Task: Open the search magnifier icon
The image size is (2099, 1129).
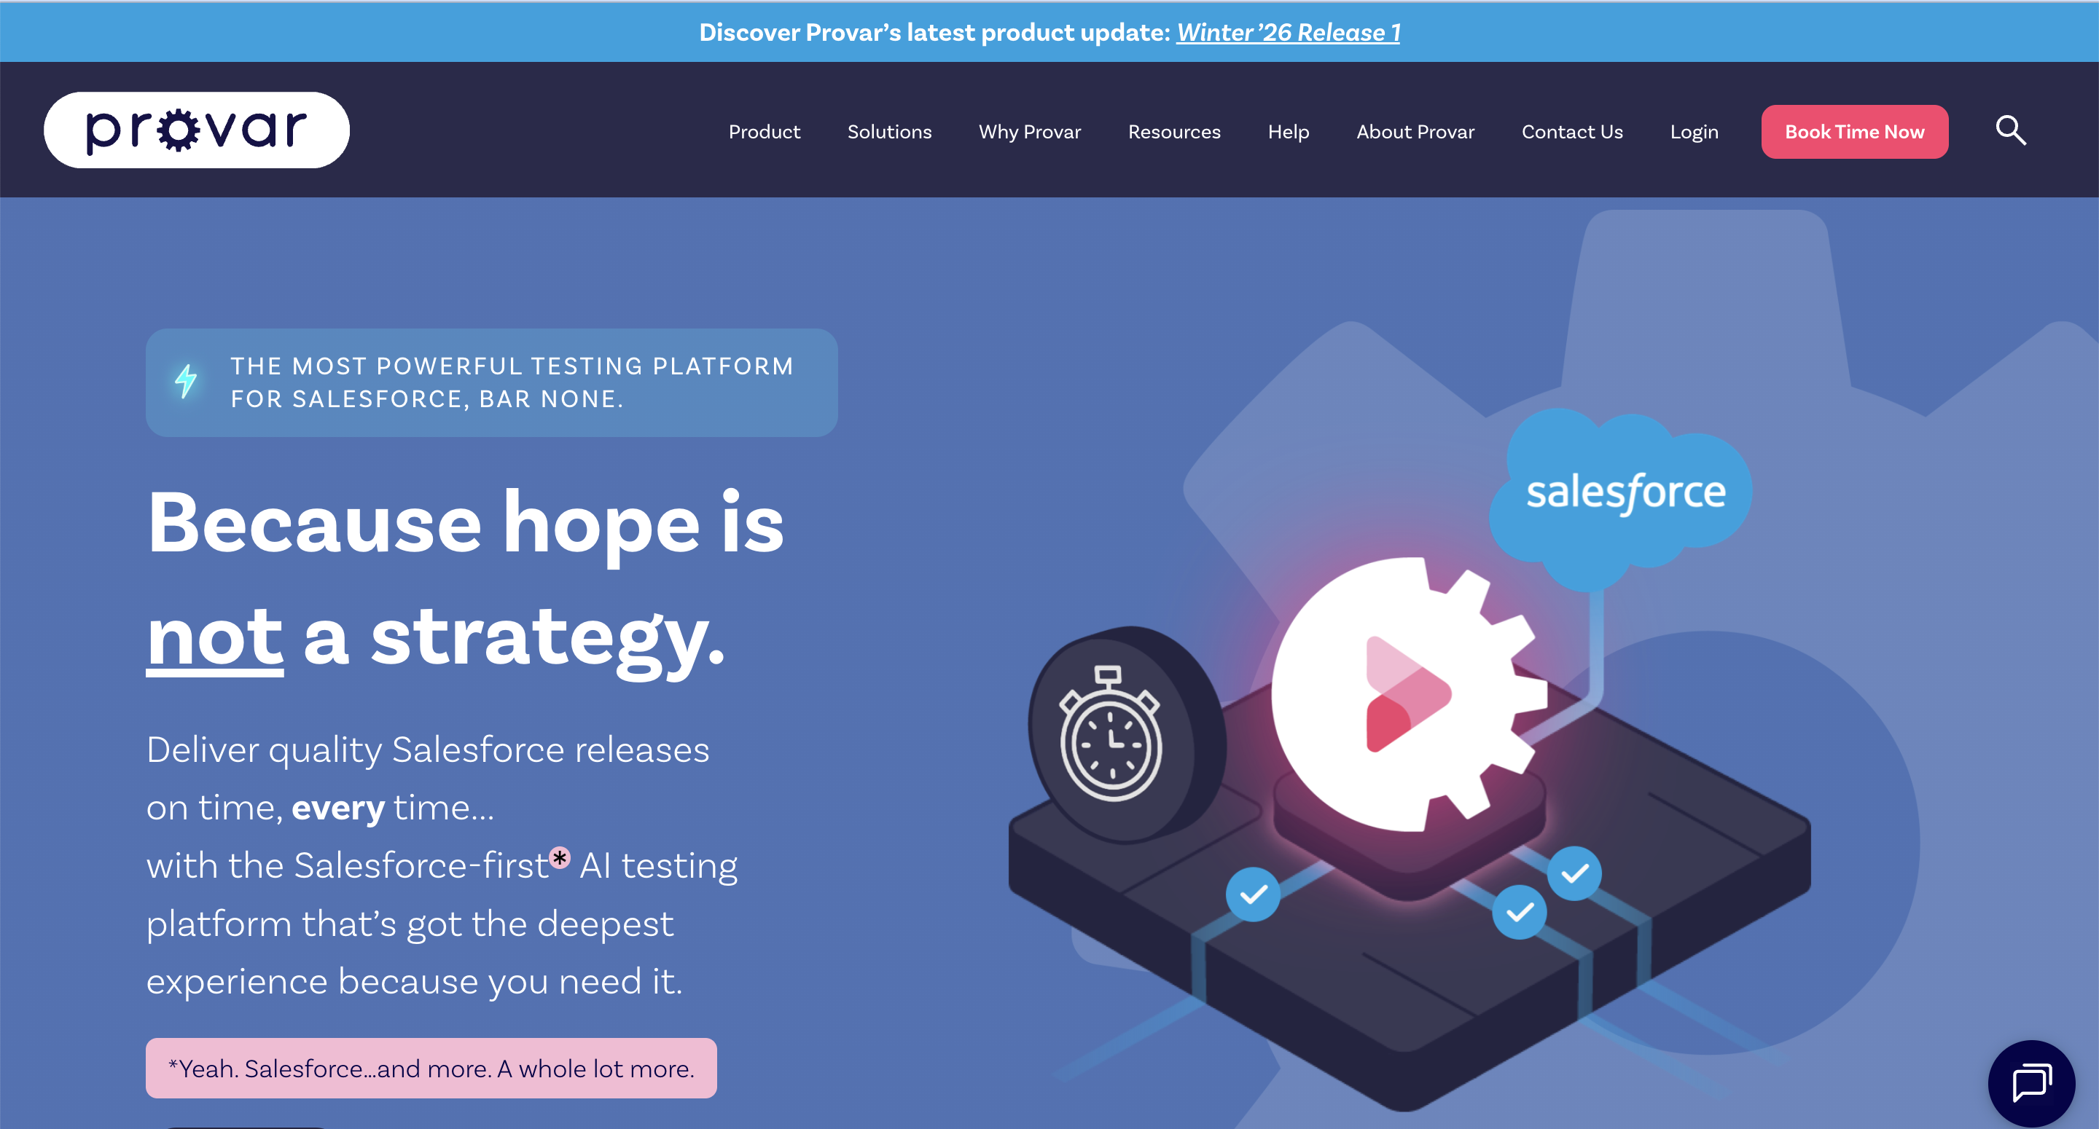Action: (x=2010, y=130)
